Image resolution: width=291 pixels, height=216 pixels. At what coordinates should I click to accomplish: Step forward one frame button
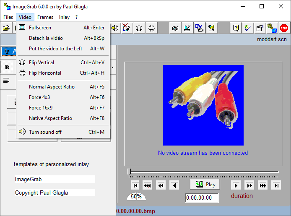point(236,185)
